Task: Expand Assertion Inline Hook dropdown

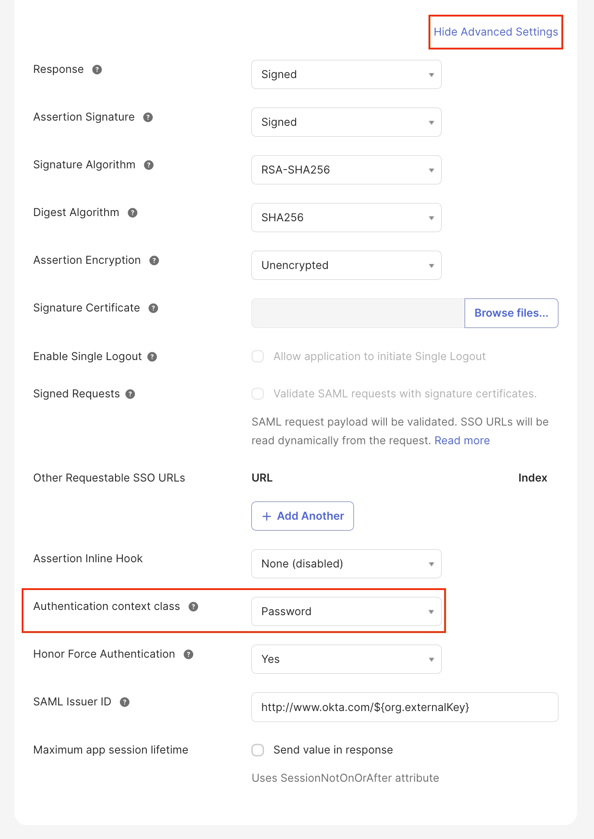Action: [x=346, y=564]
